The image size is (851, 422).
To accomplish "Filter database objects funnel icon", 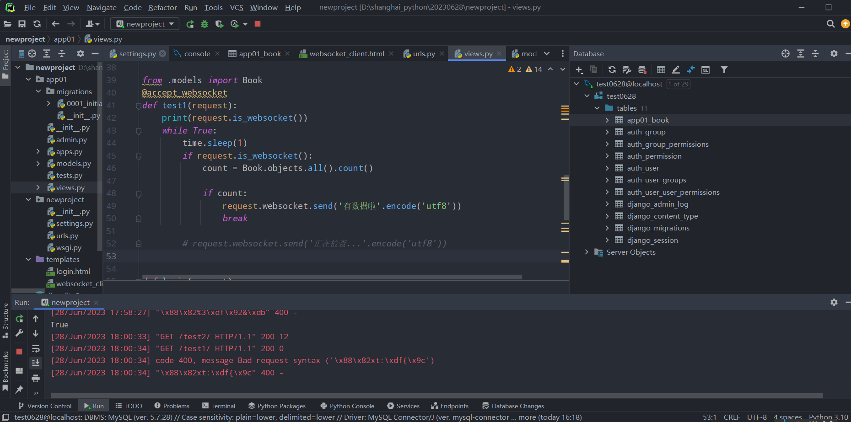I will 724,69.
